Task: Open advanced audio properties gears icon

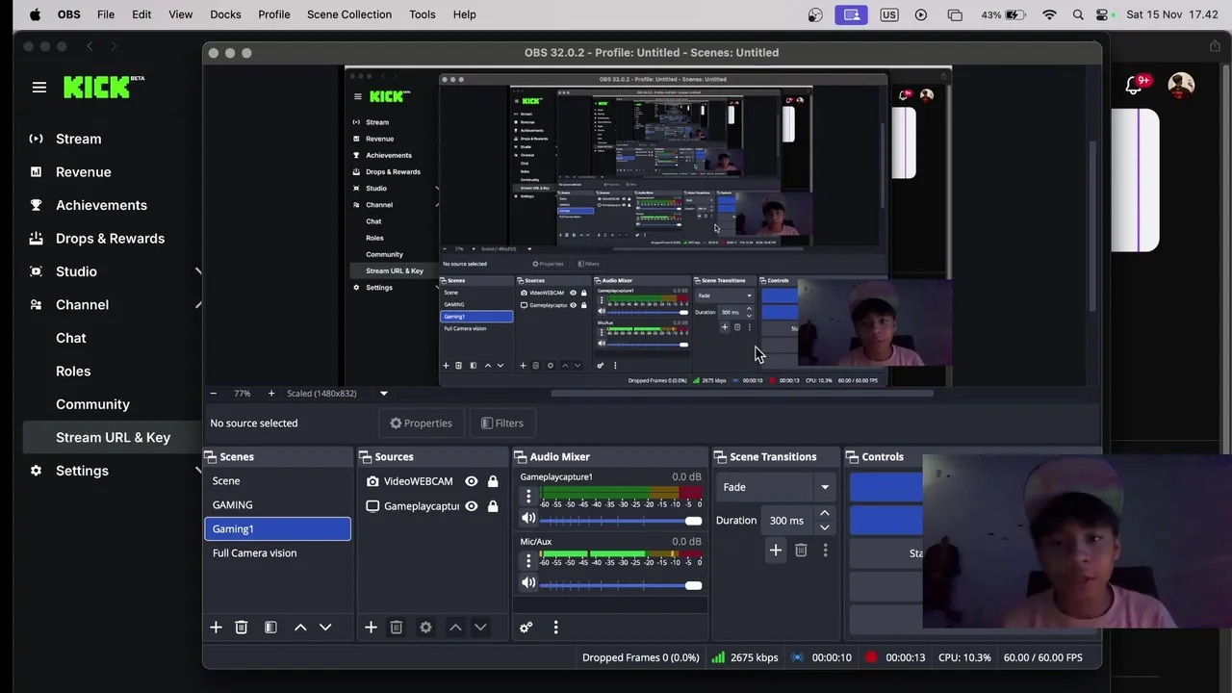Action: click(526, 628)
